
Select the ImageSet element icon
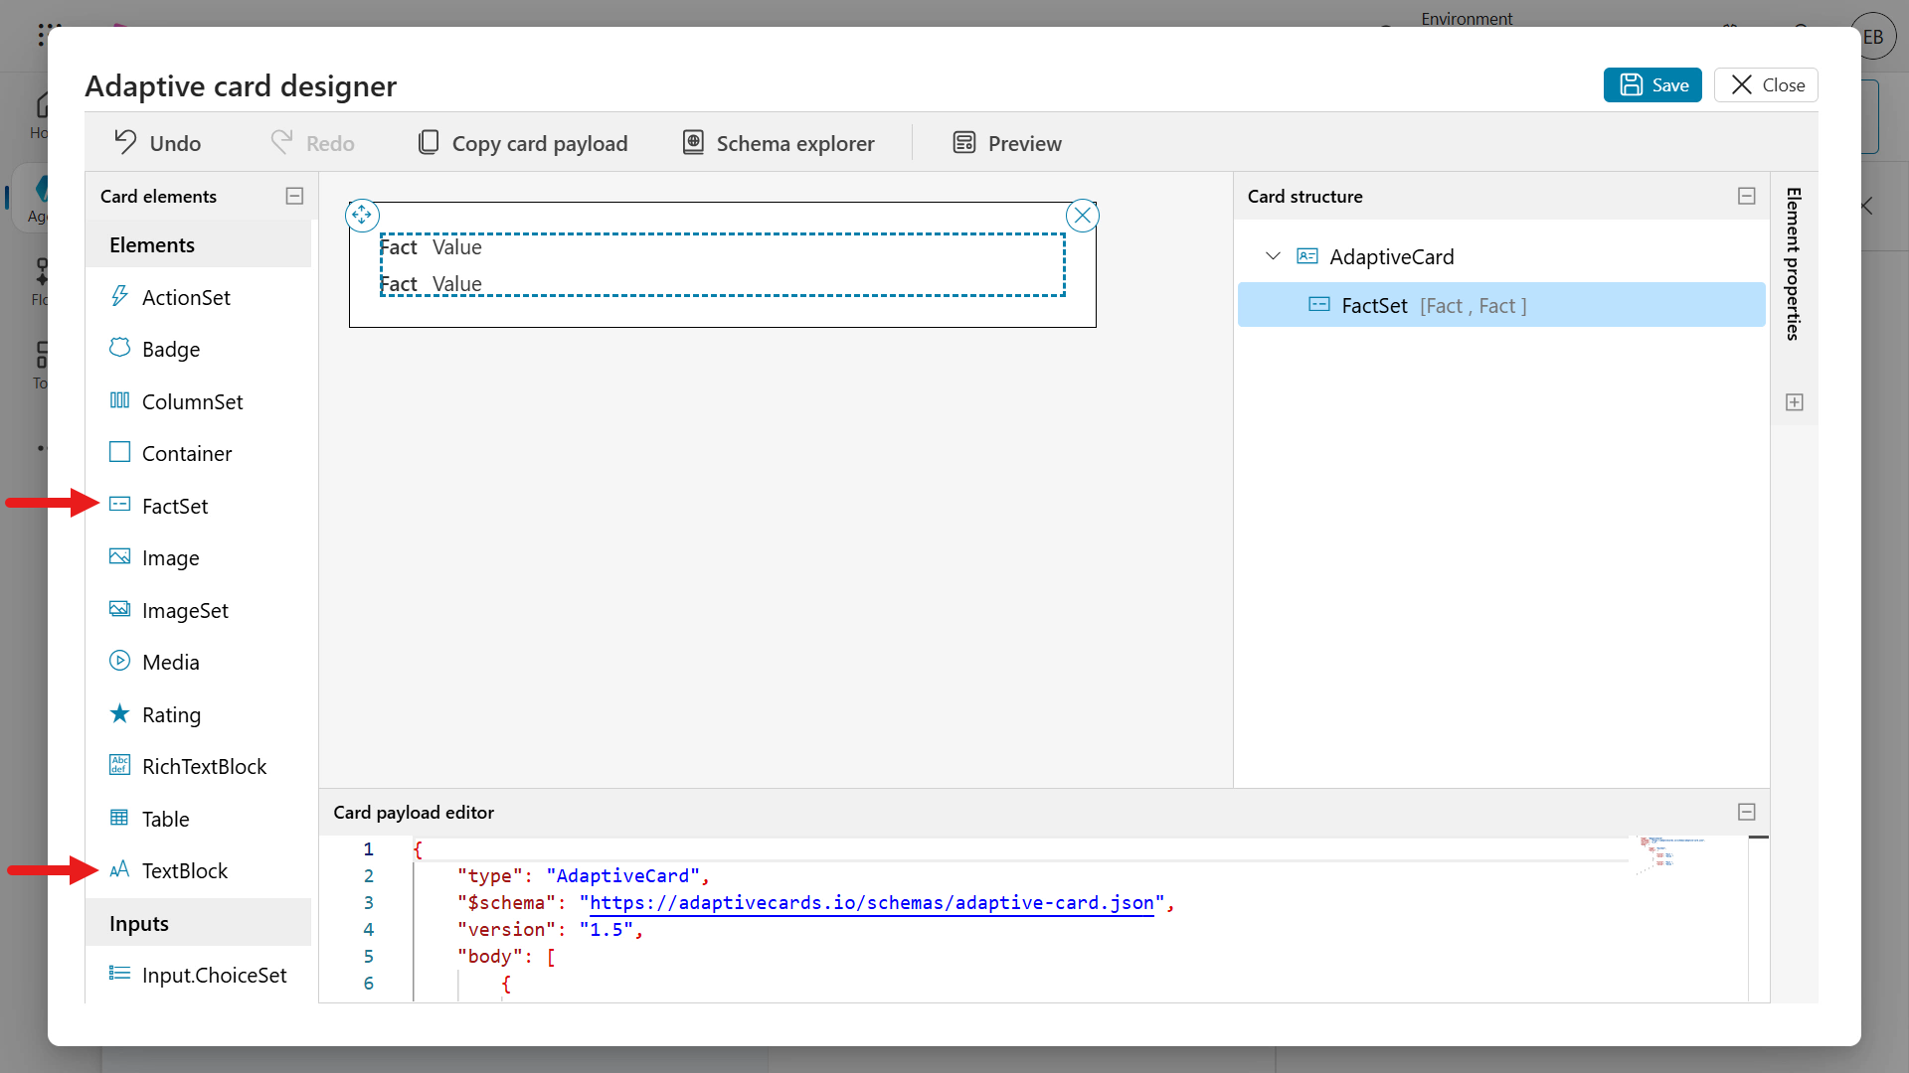(119, 609)
